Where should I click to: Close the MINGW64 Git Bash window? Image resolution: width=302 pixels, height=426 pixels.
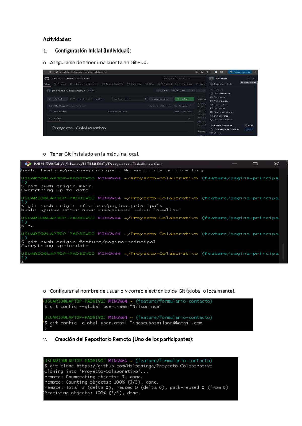[276, 164]
